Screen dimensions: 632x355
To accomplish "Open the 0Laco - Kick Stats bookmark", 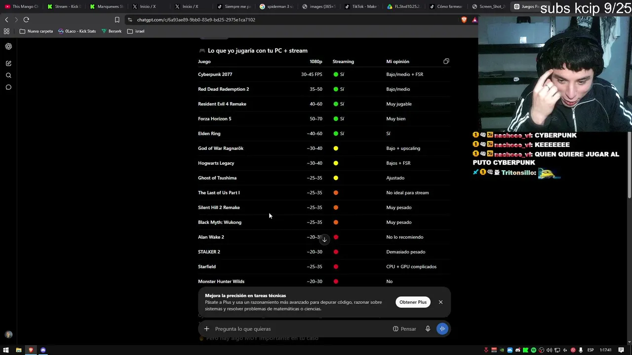I will coord(77,31).
